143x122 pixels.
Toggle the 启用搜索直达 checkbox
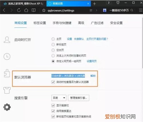[53, 111]
